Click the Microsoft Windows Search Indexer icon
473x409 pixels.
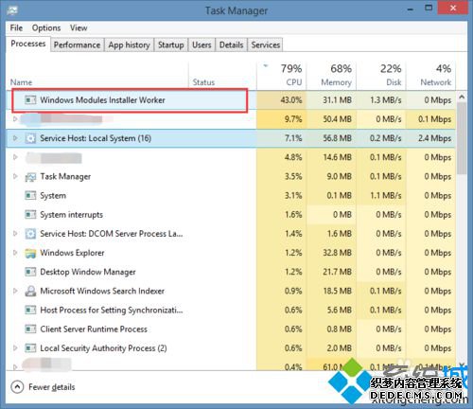30,291
